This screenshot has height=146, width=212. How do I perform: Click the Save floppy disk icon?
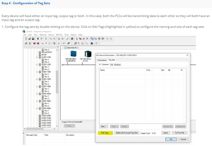click(33, 39)
